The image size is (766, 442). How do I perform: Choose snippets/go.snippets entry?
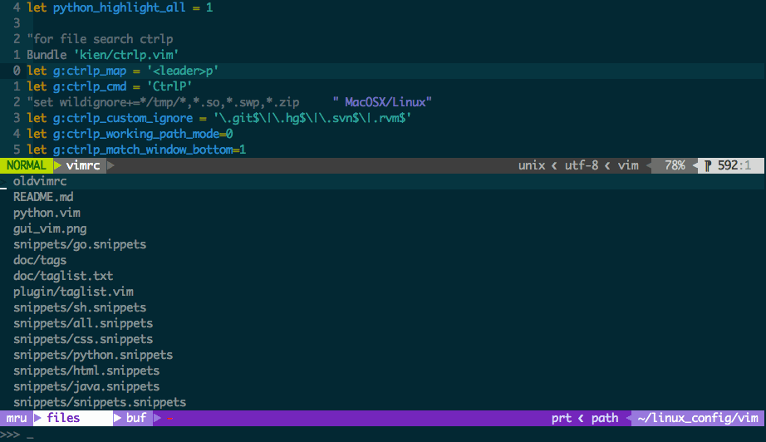tap(80, 244)
